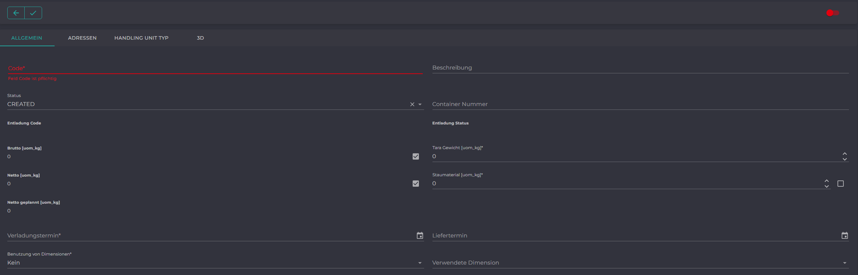Uncheck the Brutto checkbox
Viewport: 858px width, 275px height.
click(416, 156)
